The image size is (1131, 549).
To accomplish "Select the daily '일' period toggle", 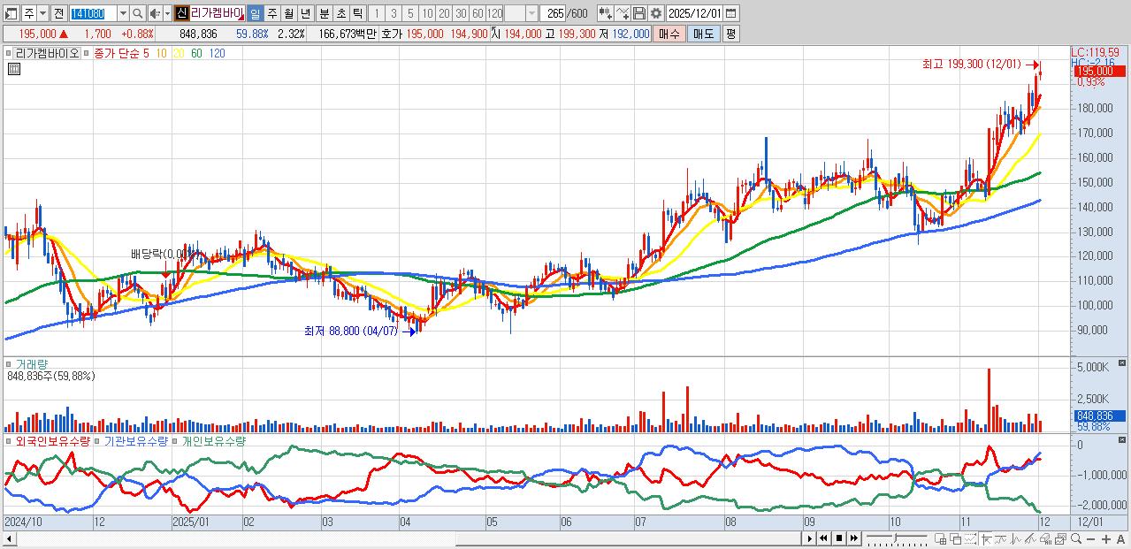I will 255,13.
